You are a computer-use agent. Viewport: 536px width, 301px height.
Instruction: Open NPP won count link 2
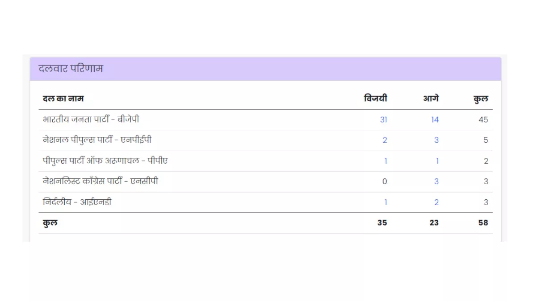pos(385,140)
